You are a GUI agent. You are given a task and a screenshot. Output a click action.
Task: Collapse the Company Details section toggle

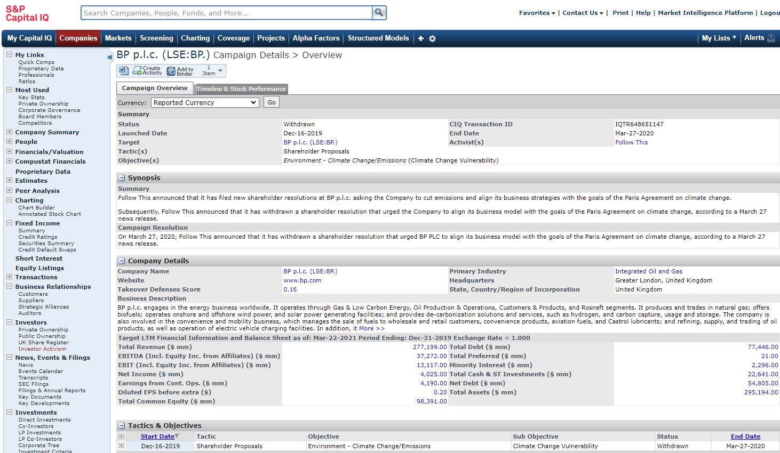122,261
